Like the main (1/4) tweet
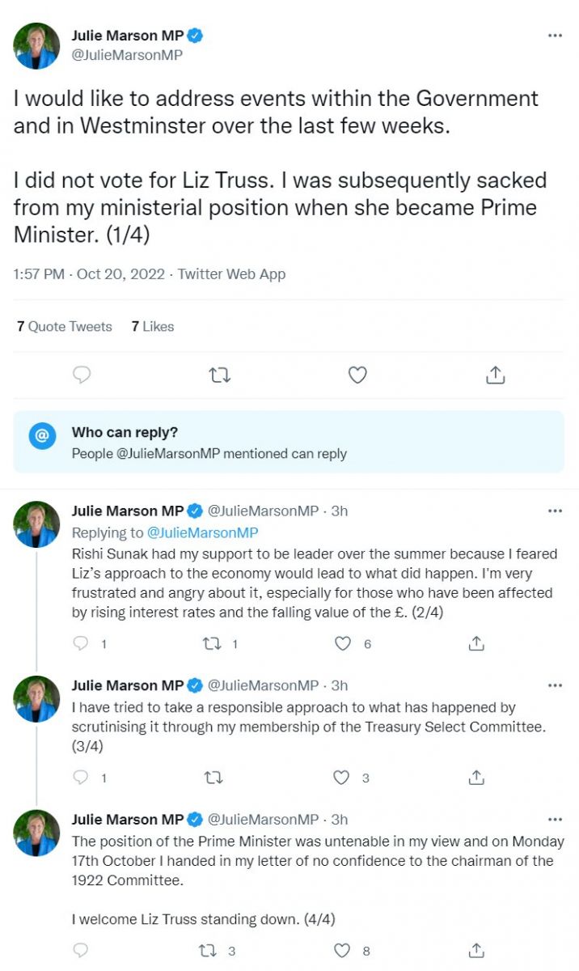 (357, 375)
